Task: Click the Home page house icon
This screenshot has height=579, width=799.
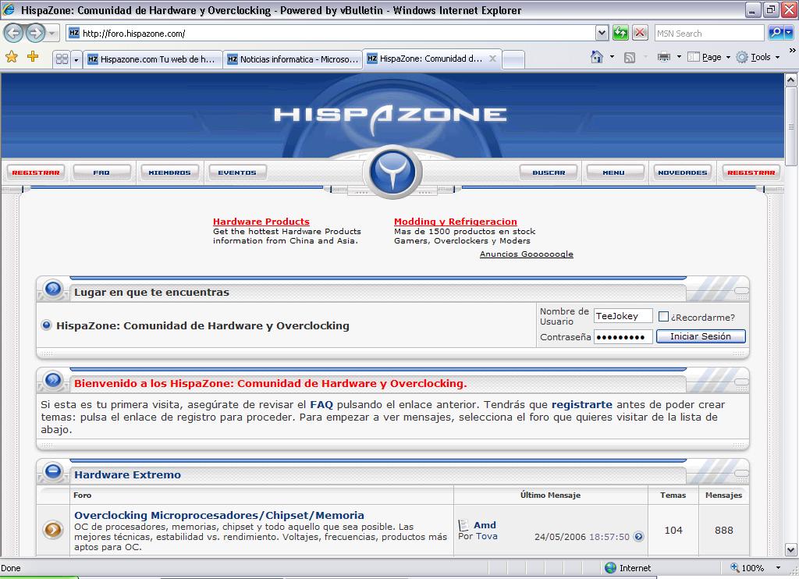Action: tap(597, 57)
